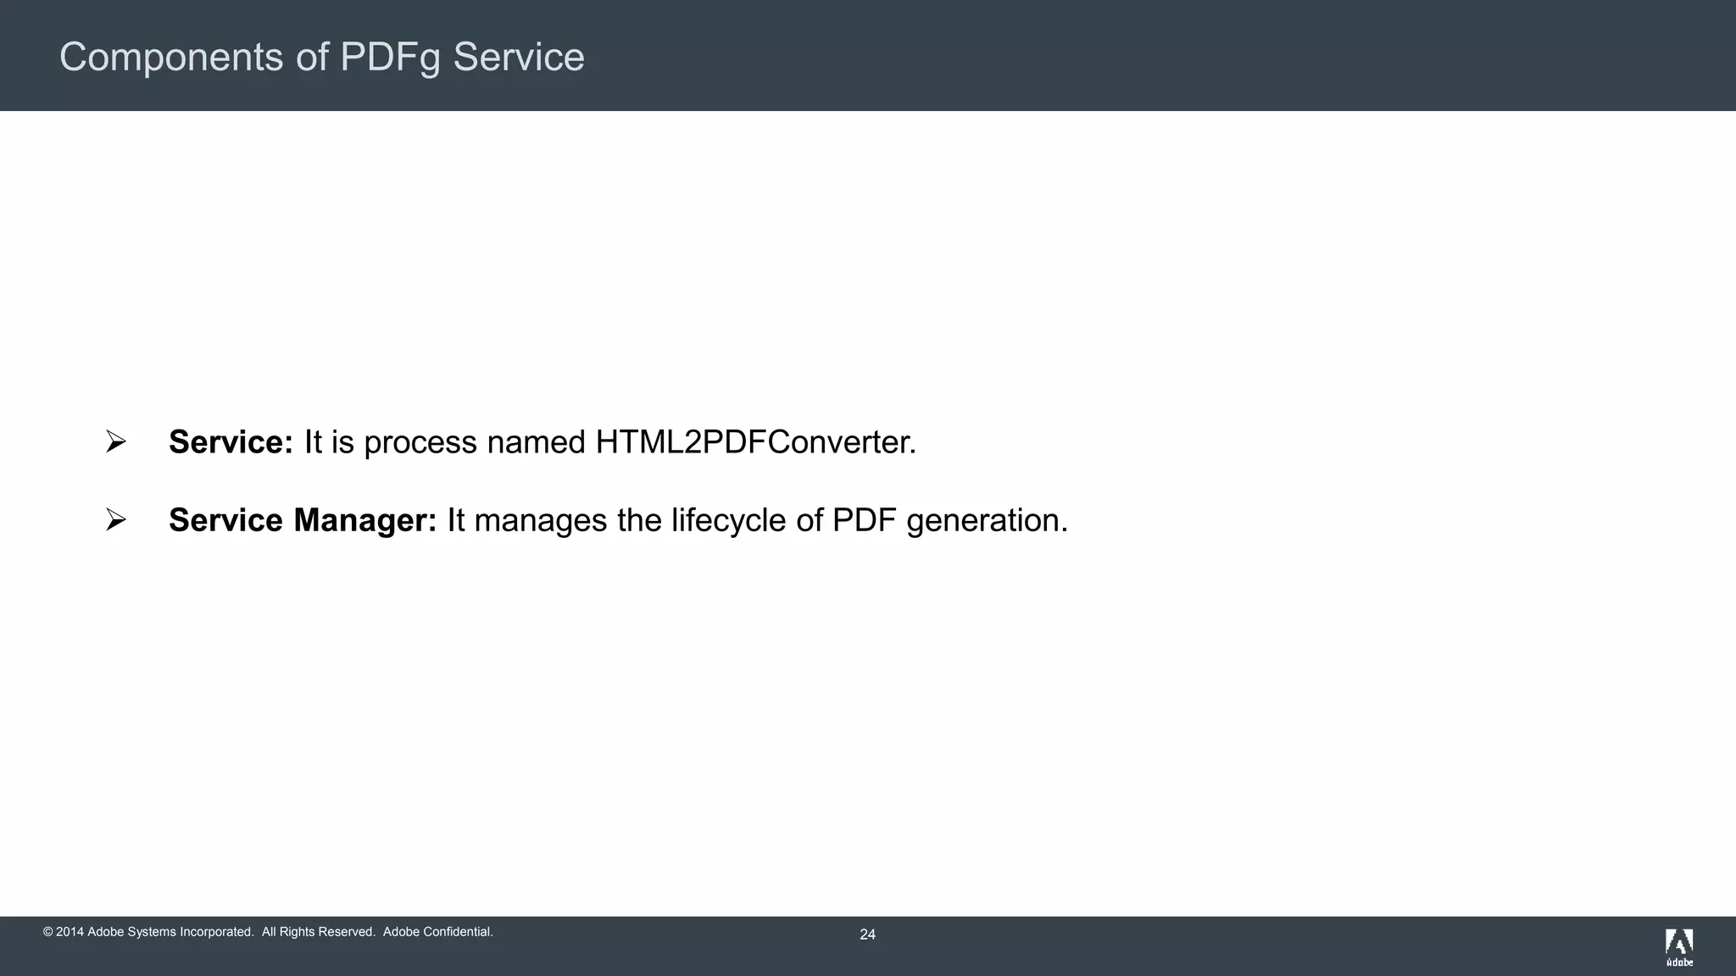This screenshot has height=976, width=1736.
Task: Click 'It manages the lifecycle of PDF generation.'
Action: point(758,520)
